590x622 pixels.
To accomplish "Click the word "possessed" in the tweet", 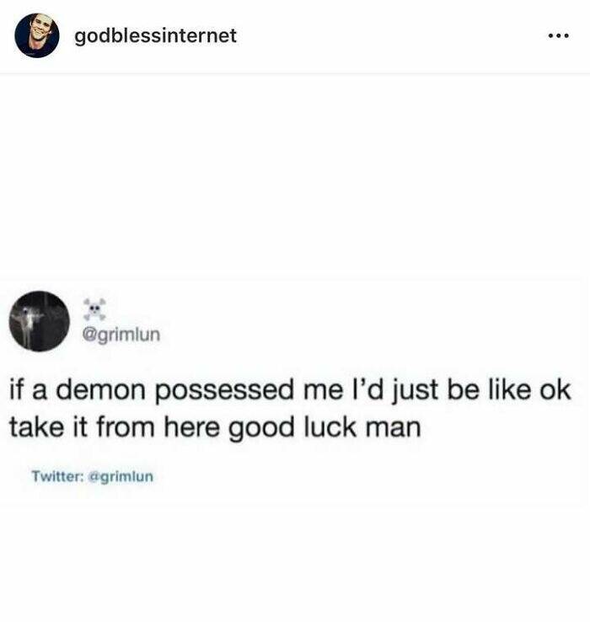I will pyautogui.click(x=224, y=391).
